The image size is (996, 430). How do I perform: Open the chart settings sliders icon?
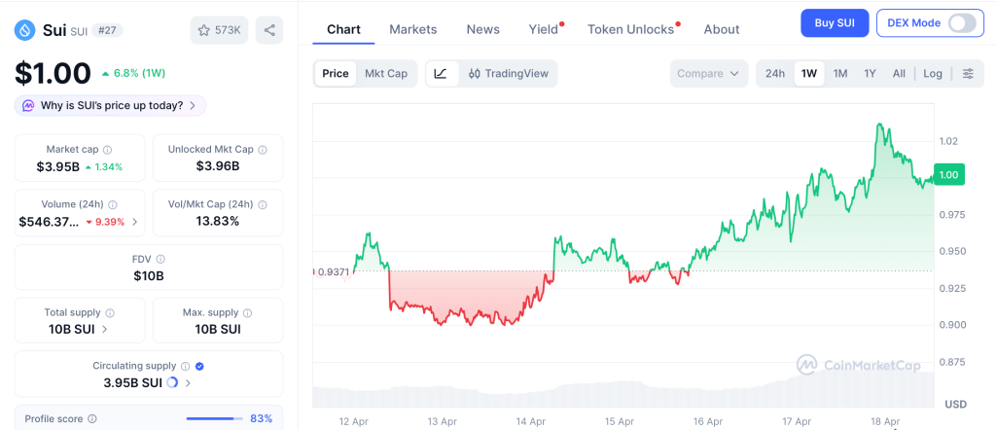(968, 73)
